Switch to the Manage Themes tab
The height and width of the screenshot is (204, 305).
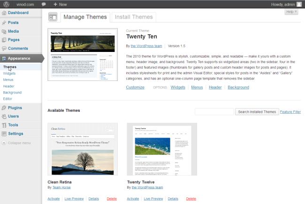pos(85,17)
